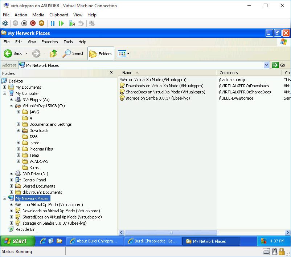Open the Address bar dropdown arrow

tap(266, 65)
